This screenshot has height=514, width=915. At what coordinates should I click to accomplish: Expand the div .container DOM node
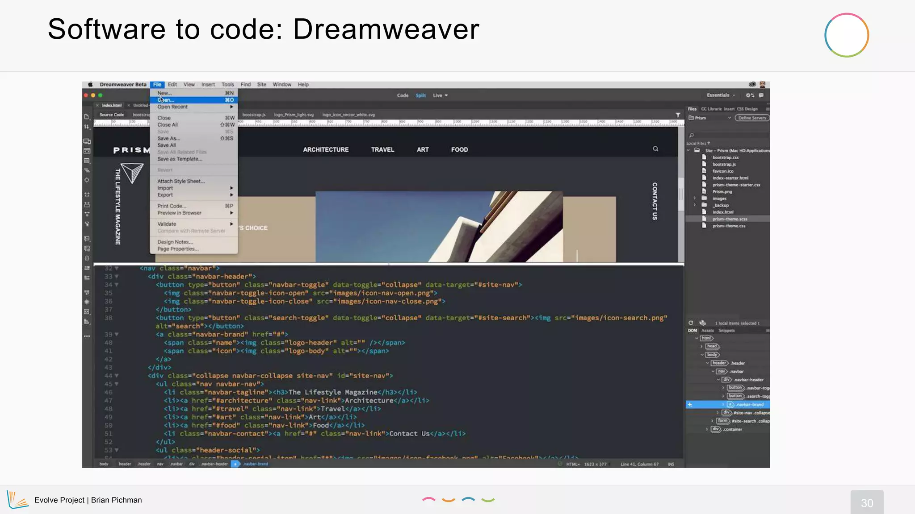[x=707, y=429]
